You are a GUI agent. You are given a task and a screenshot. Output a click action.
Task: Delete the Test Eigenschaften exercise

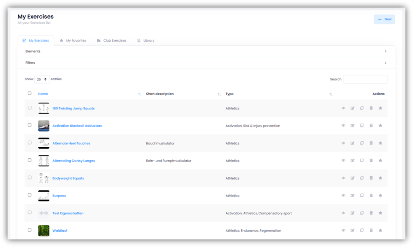pos(371,213)
